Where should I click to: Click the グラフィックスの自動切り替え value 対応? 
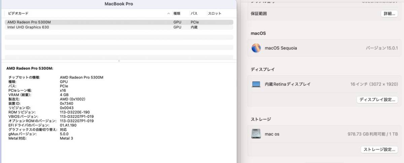point(63,130)
